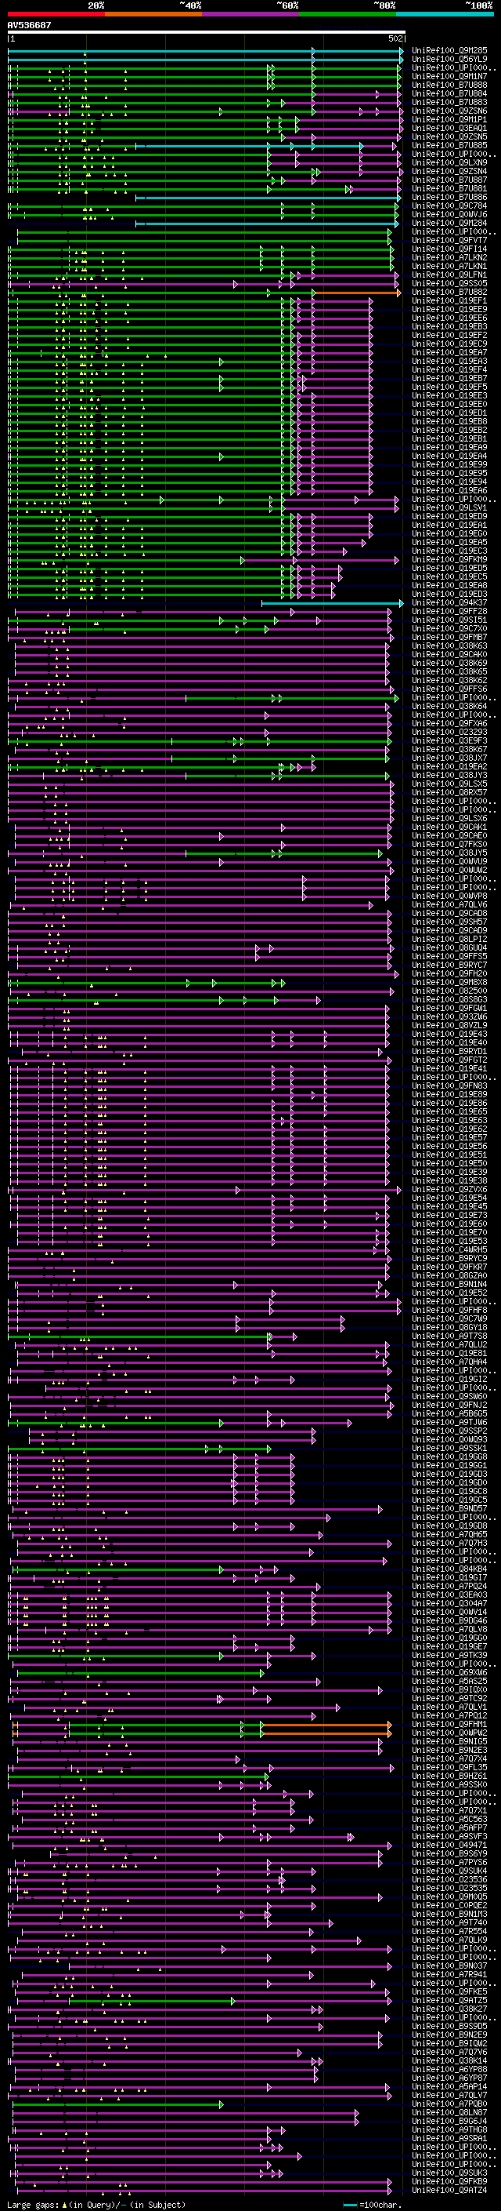Select the UniRef100_Q9FGT2 label
This screenshot has width=501, height=2211.
[x=449, y=1060]
